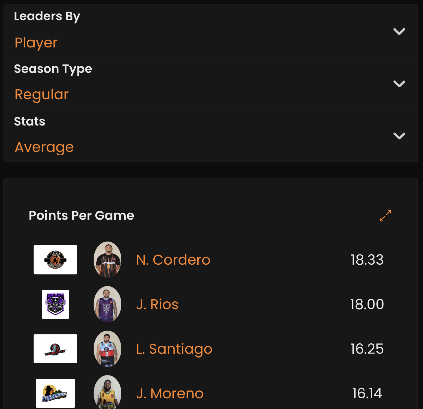Click the Points Per Game heading

[81, 215]
